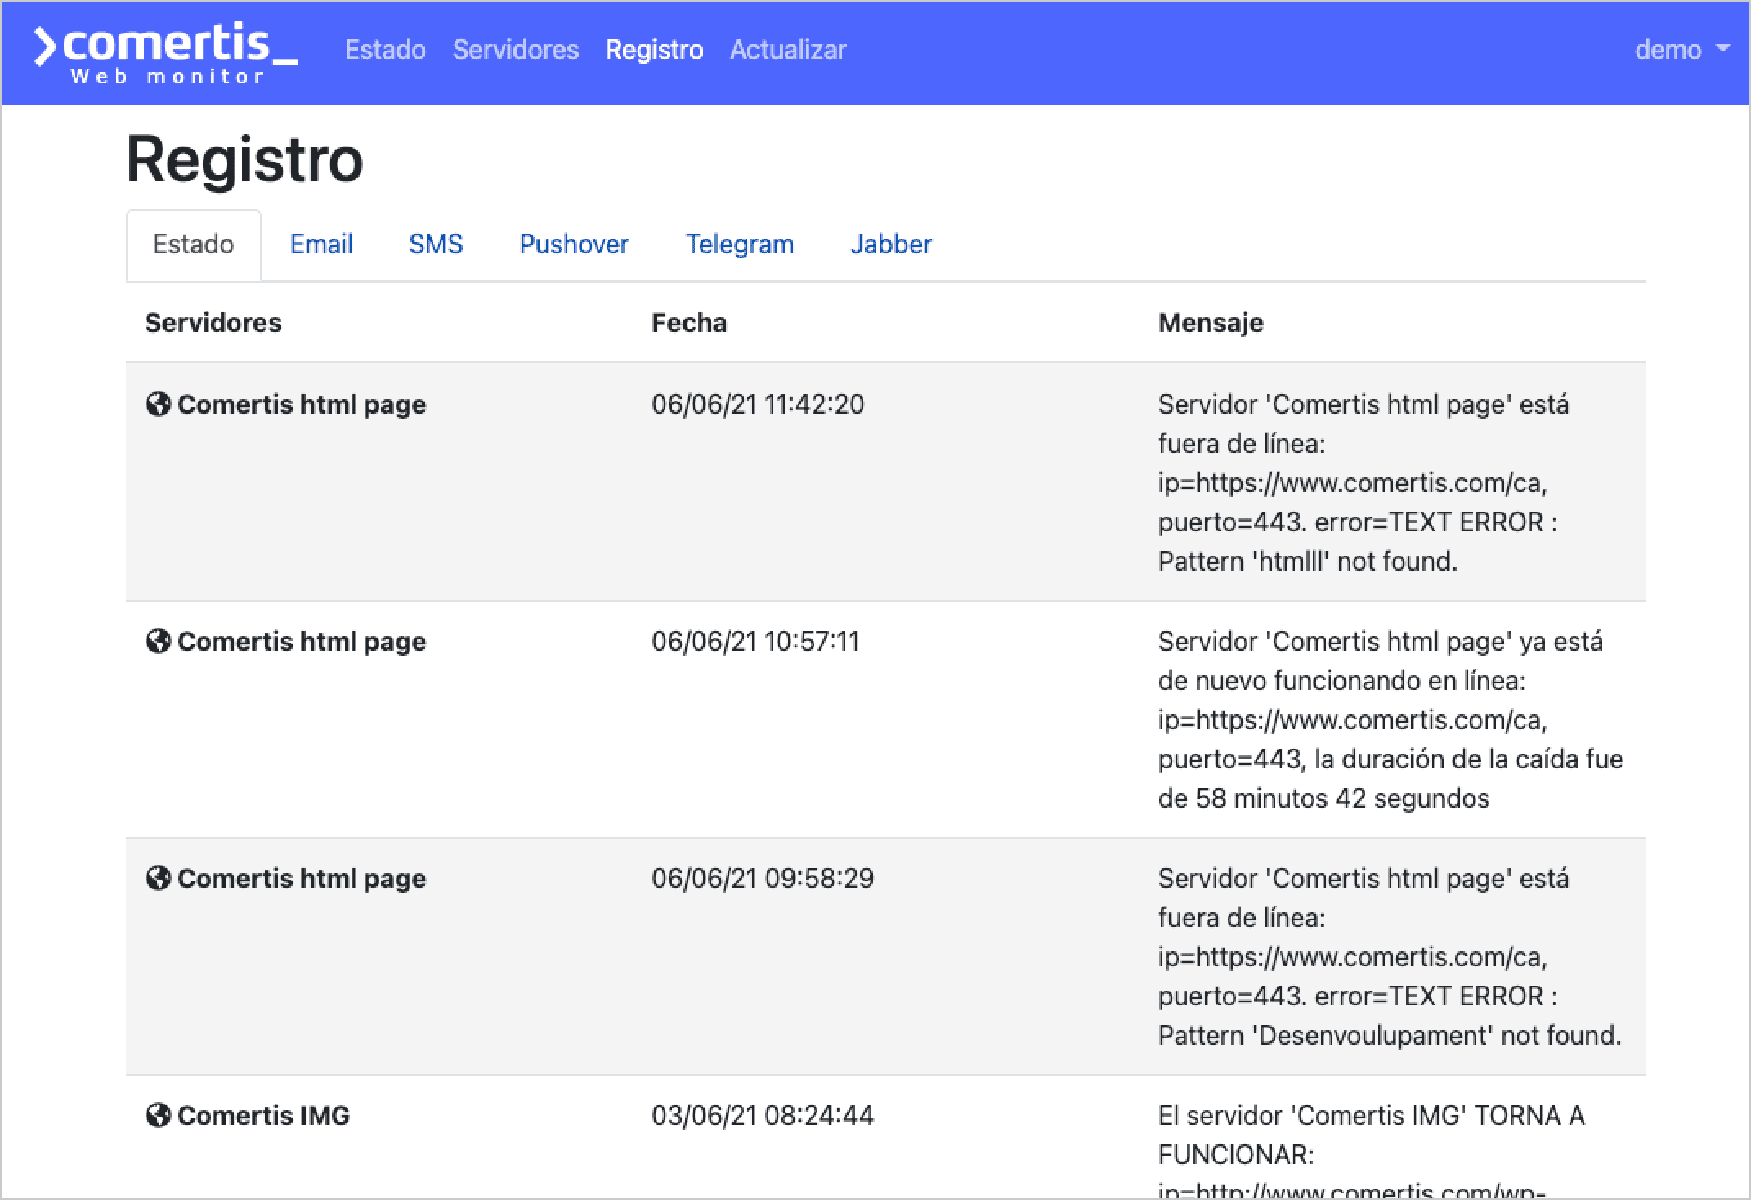Switch to the Estado log tab
This screenshot has height=1200, width=1751.
(194, 244)
